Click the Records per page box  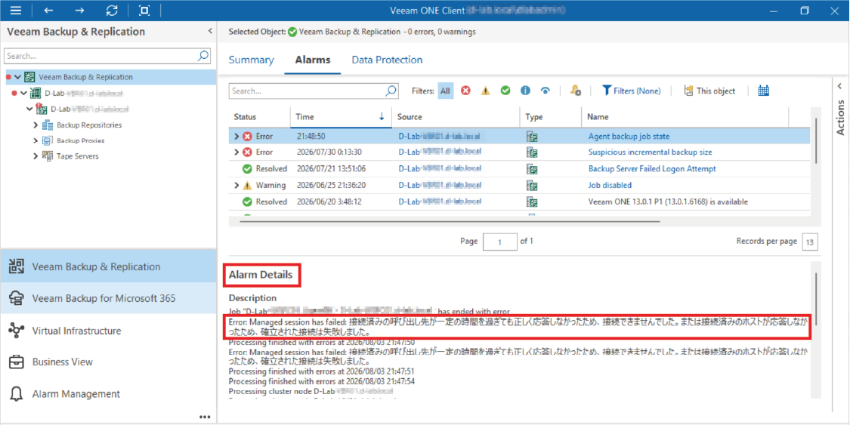[x=810, y=242]
